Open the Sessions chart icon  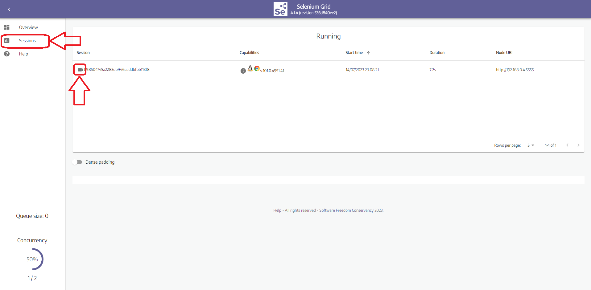coord(7,40)
